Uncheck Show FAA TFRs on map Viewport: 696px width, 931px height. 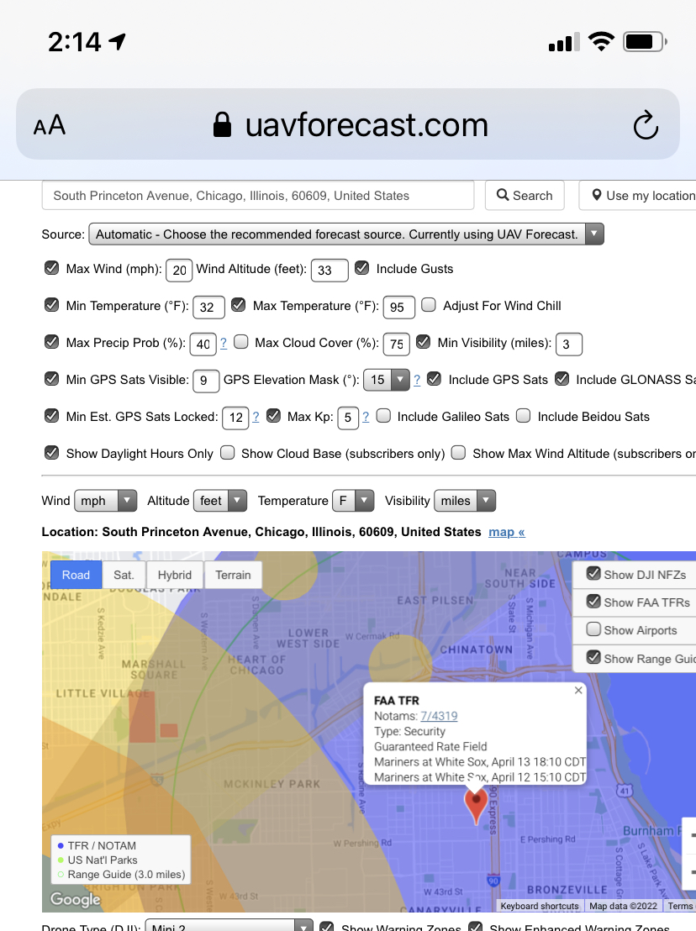[593, 601]
